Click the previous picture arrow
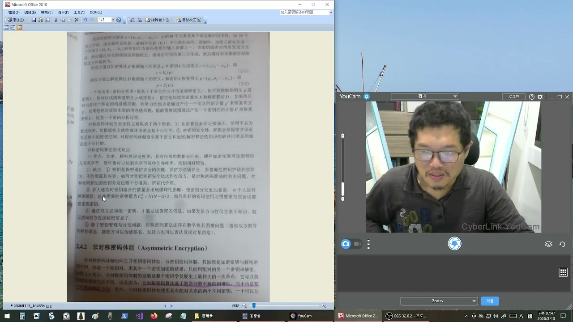The width and height of the screenshot is (573, 322). point(165,306)
